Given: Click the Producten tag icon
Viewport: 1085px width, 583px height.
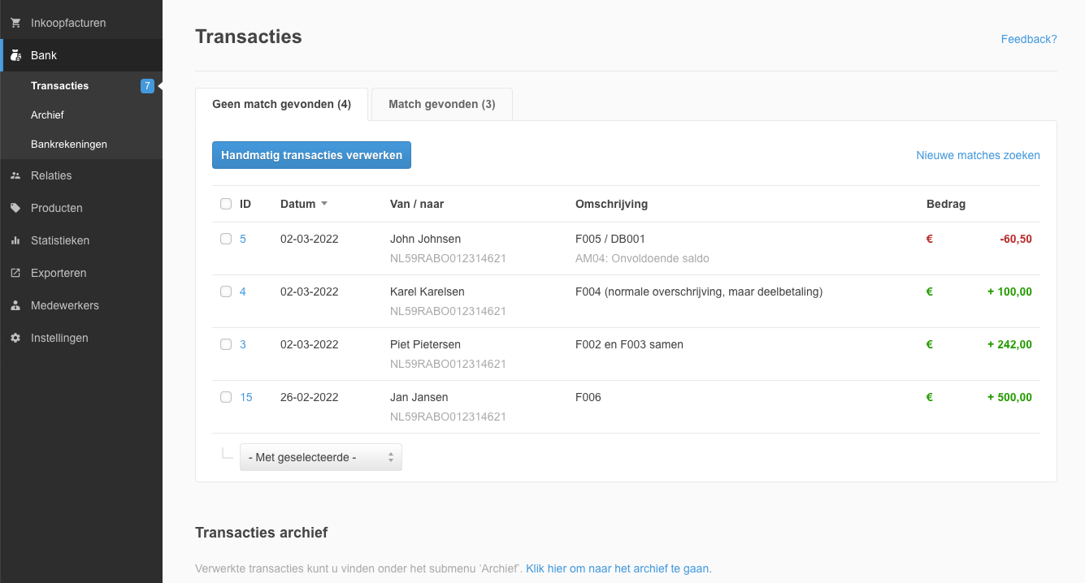Looking at the screenshot, I should pos(15,208).
